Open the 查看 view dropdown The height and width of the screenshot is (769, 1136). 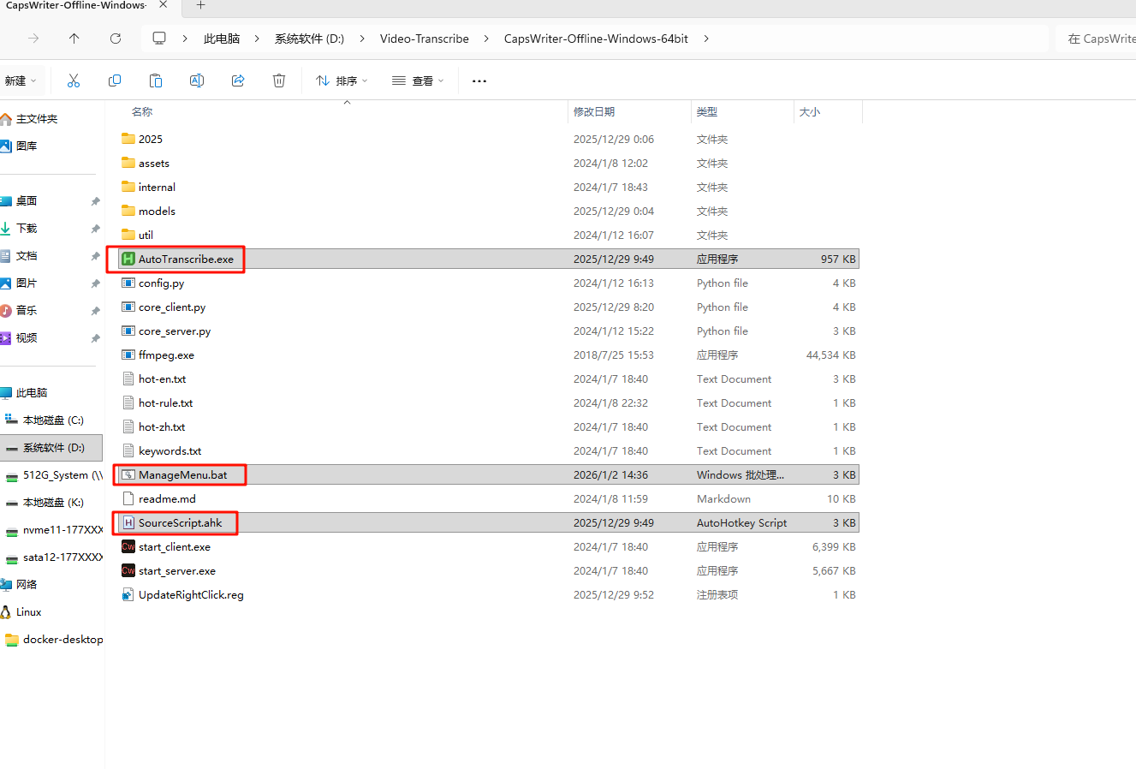418,80
